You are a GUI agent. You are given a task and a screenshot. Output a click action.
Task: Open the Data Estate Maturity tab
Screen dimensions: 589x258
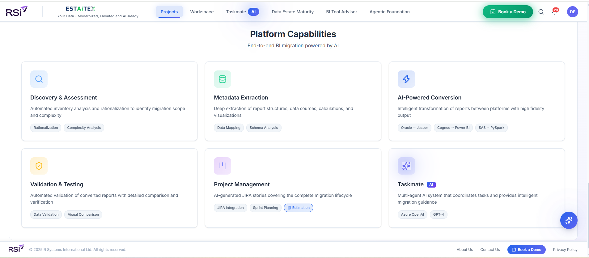pos(293,12)
